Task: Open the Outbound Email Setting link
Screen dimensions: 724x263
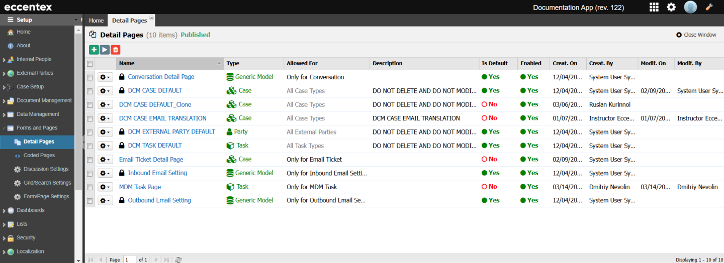Action: click(159, 200)
